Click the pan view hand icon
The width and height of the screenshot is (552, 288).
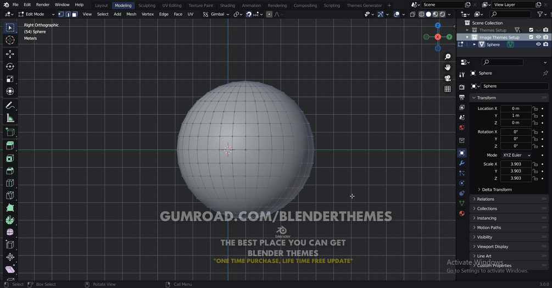pos(448,67)
